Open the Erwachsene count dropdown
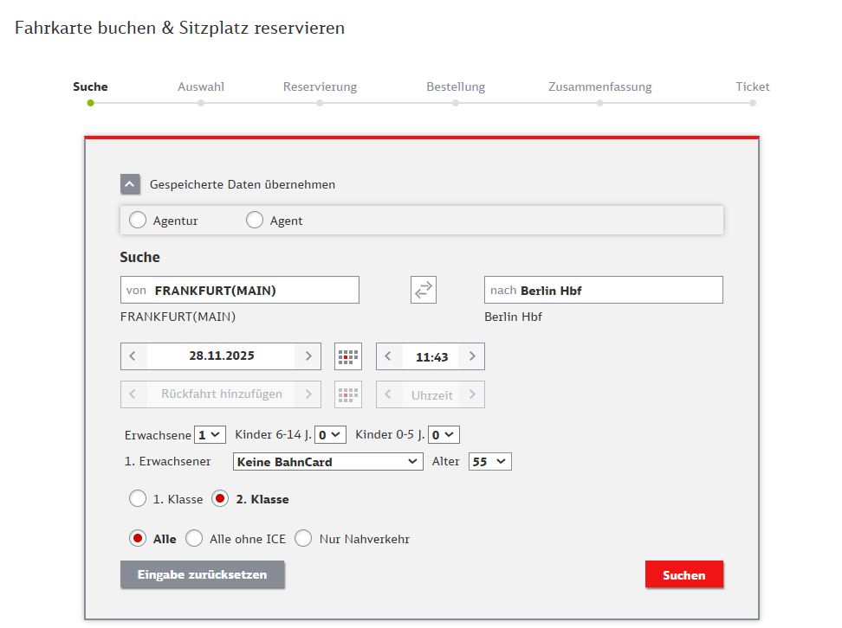Viewport: 842px width, 628px height. coord(210,434)
